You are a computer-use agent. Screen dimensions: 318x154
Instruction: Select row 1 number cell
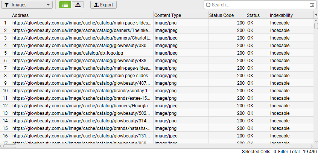point(5,23)
